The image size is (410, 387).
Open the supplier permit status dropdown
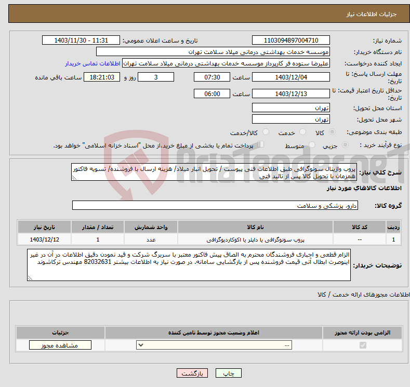point(214,345)
